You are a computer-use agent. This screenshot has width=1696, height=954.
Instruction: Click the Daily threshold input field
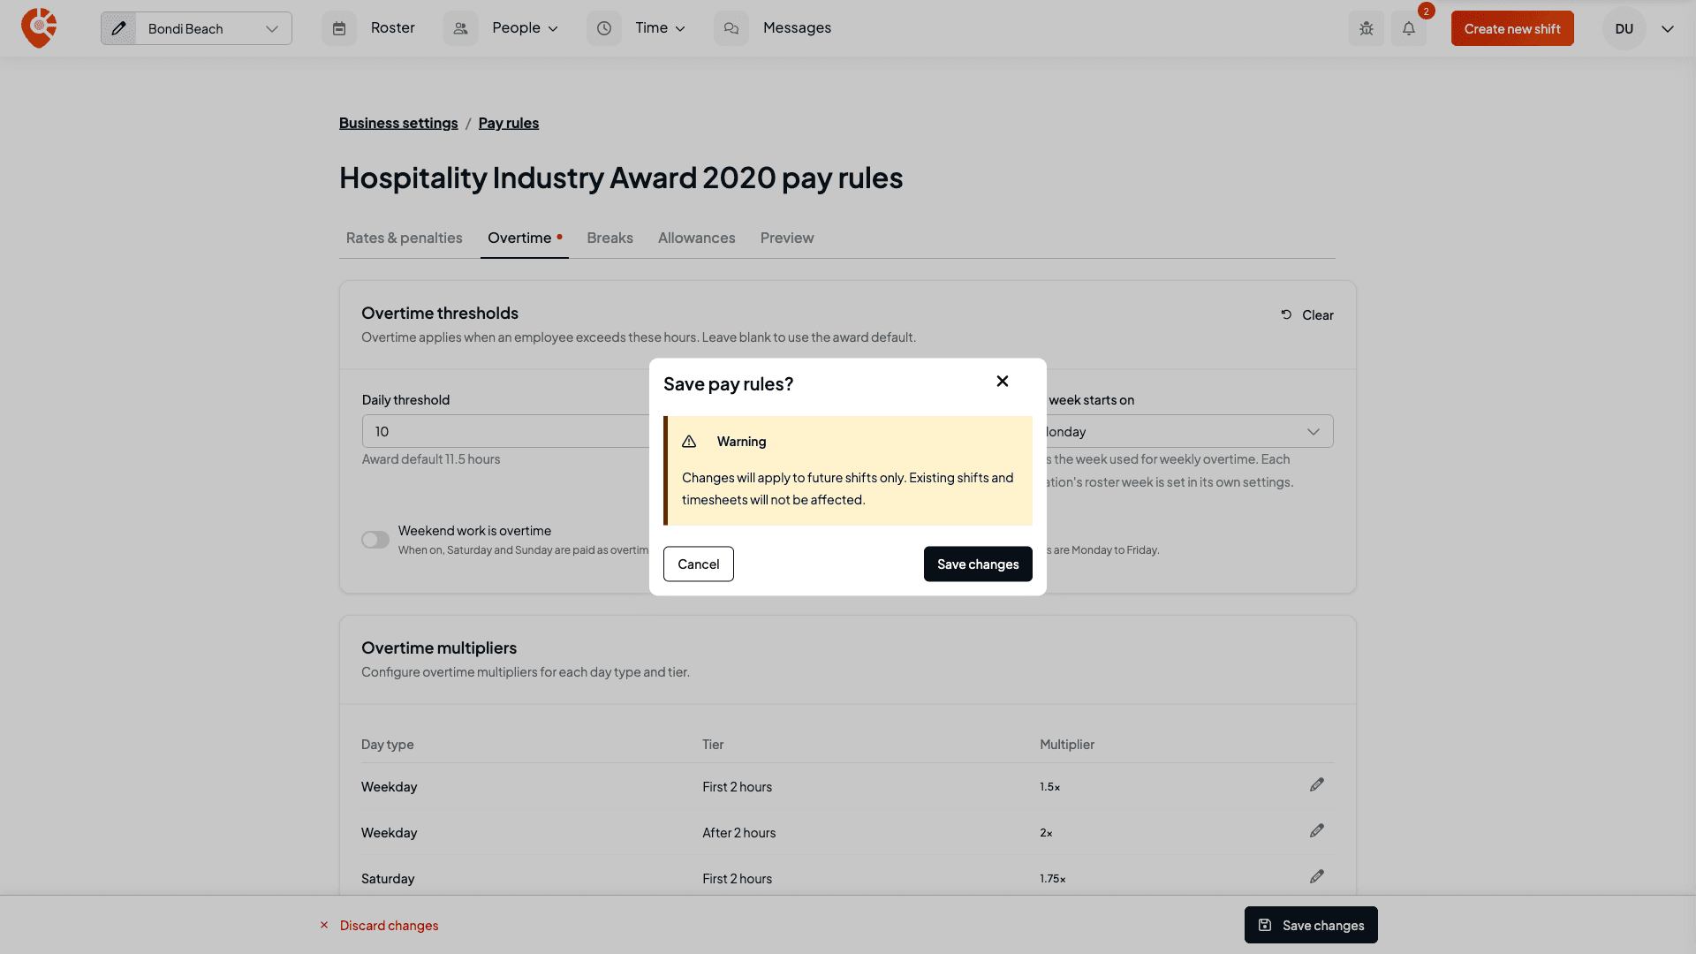coord(505,431)
